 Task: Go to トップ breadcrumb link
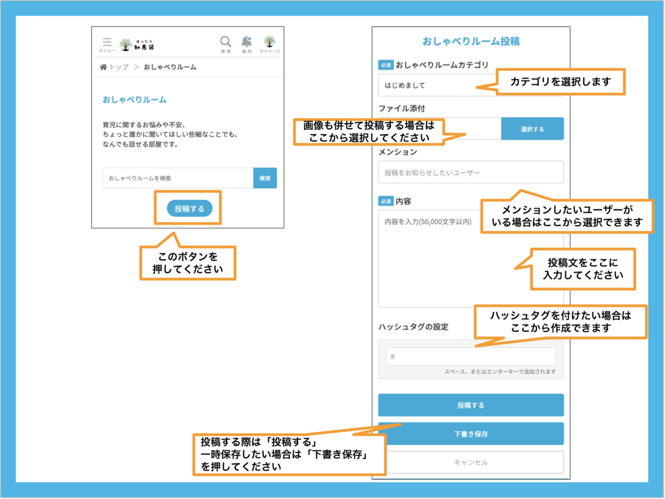coord(119,67)
